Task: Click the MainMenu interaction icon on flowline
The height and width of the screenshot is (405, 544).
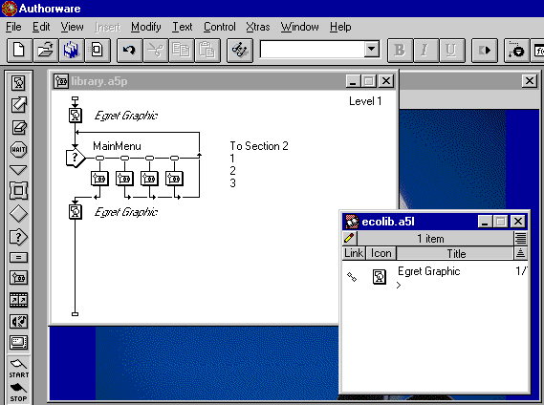Action: click(x=76, y=159)
